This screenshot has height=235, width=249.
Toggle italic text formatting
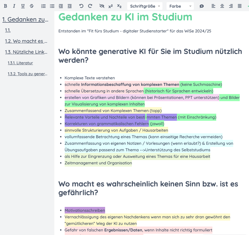[14, 6]
